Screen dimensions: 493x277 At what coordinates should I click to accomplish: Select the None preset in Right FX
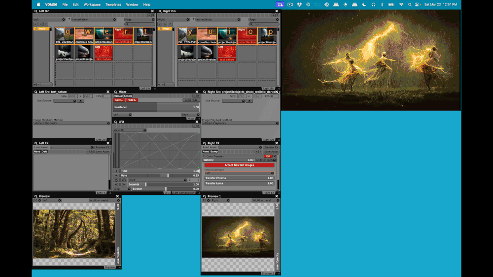pos(206,152)
